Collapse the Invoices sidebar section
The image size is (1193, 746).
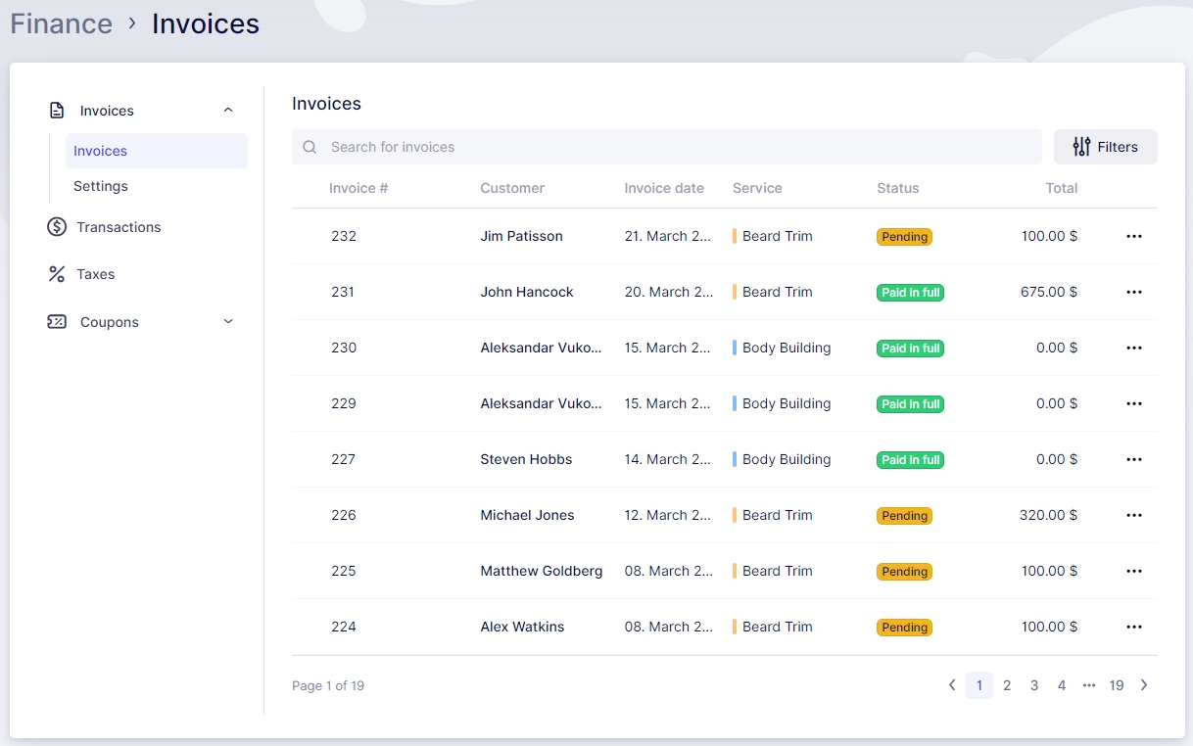(228, 111)
